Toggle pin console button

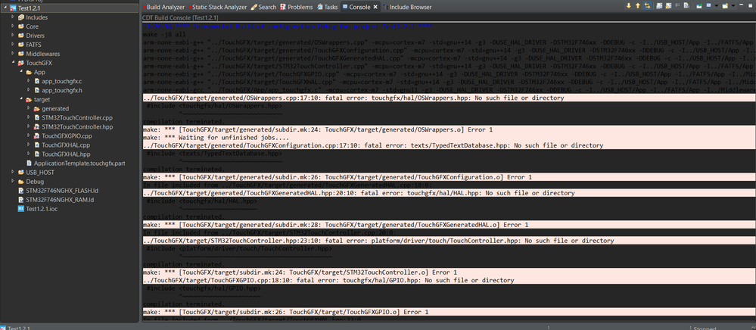[699, 6]
